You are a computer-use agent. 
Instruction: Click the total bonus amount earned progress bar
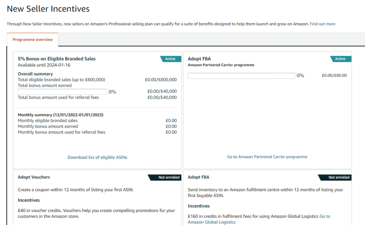62,92
